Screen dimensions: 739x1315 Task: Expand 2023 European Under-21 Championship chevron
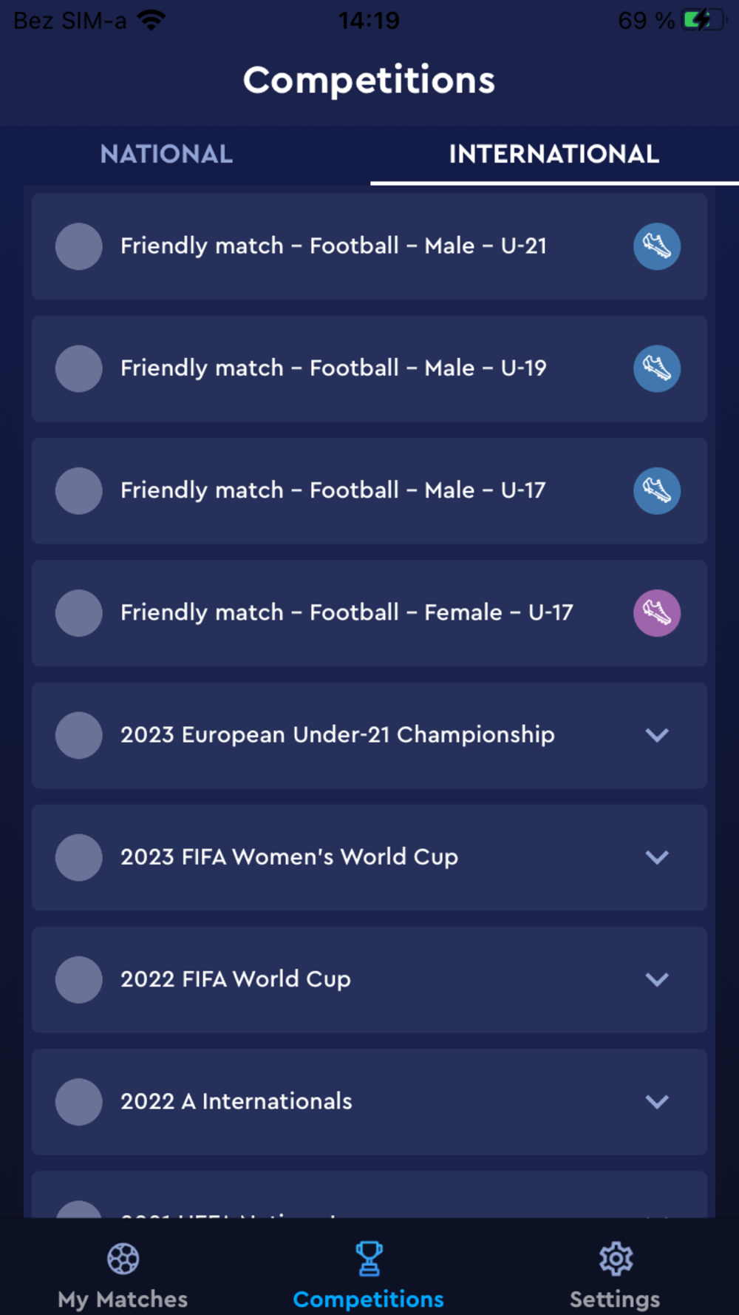click(656, 734)
